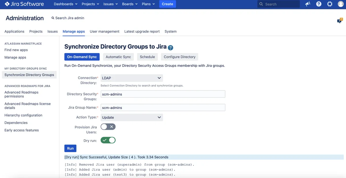Click the log line adding user test3
Viewport: 346px width, 178px height.
point(120,175)
